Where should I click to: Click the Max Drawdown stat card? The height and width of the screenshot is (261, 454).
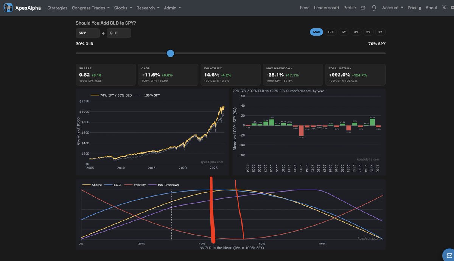pos(293,75)
